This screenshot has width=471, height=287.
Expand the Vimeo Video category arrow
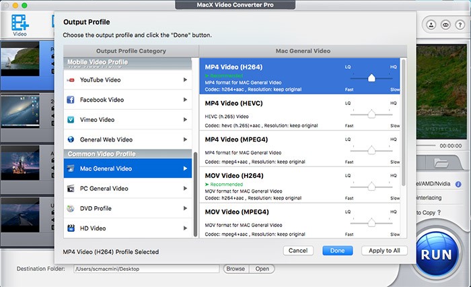[185, 119]
